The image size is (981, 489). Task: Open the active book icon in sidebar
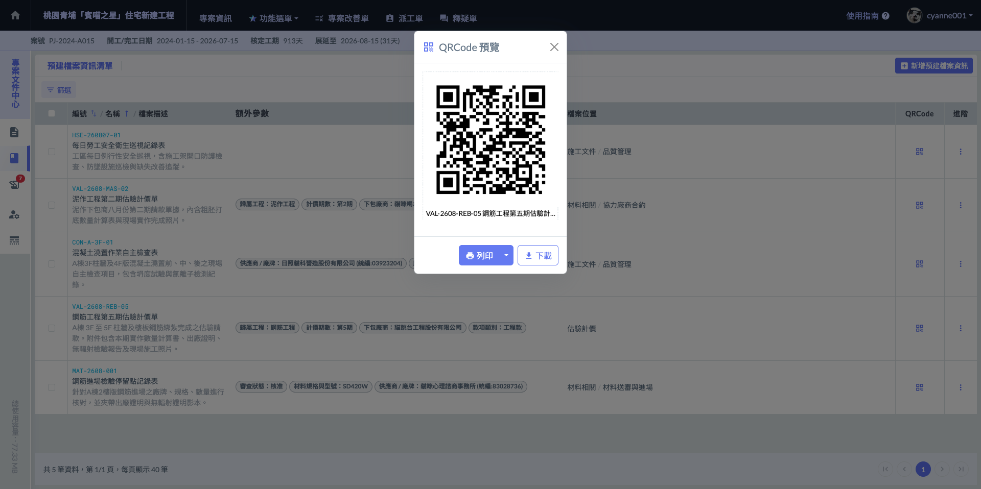tap(14, 158)
